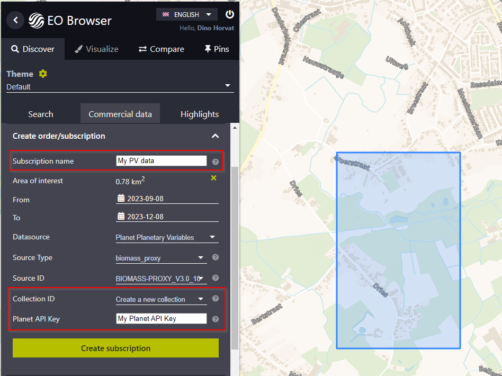Click help icon beside Source ID
Image resolution: width=502 pixels, height=376 pixels.
pos(216,278)
